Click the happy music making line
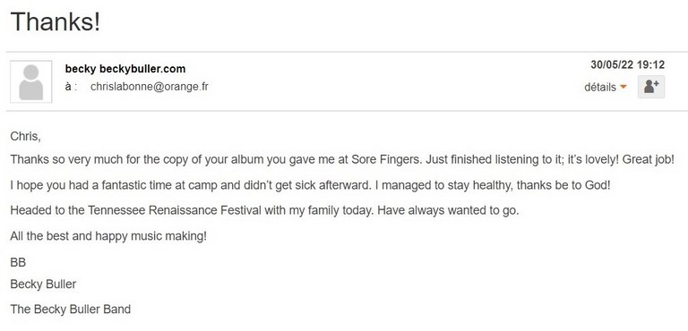Viewport: 688px width, 331px height. [108, 236]
